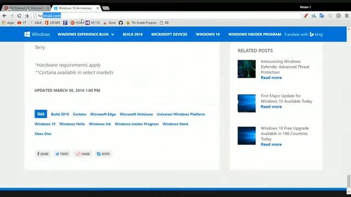Open the Xbox One tag link
Screen dimensions: 351x197
click(43, 134)
